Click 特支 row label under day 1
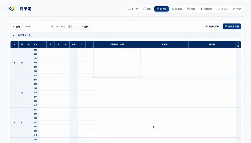 [35, 75]
